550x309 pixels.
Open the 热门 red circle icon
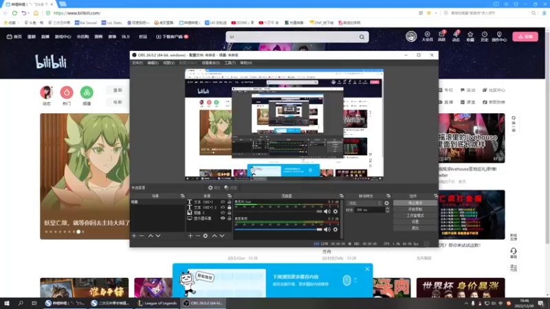pyautogui.click(x=67, y=92)
